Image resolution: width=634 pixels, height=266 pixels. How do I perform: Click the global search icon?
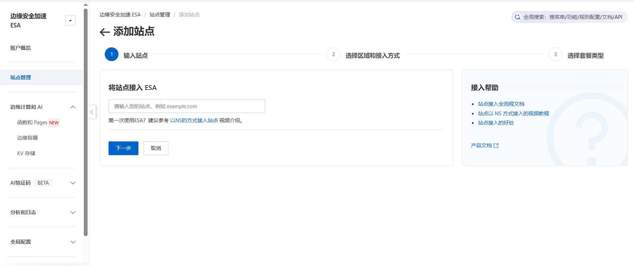click(x=517, y=17)
